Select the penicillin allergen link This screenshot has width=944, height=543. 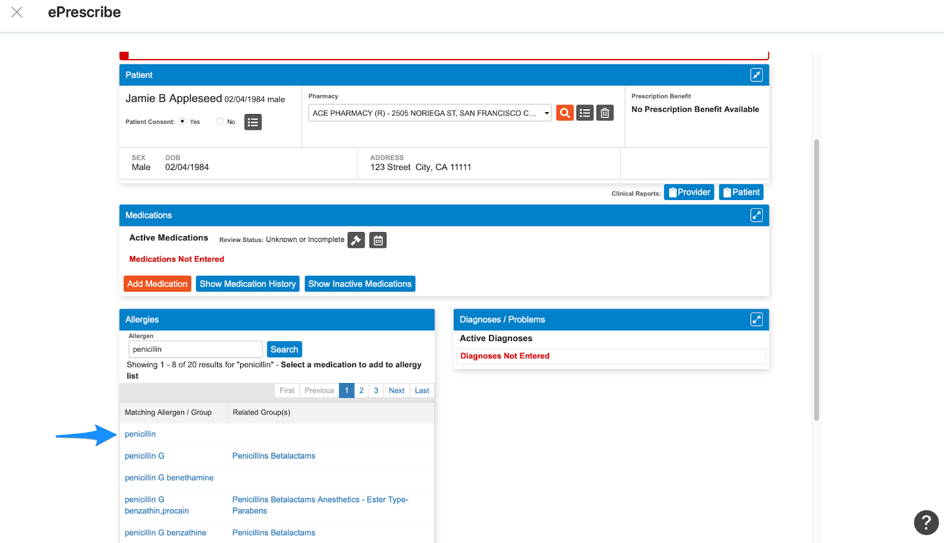140,434
